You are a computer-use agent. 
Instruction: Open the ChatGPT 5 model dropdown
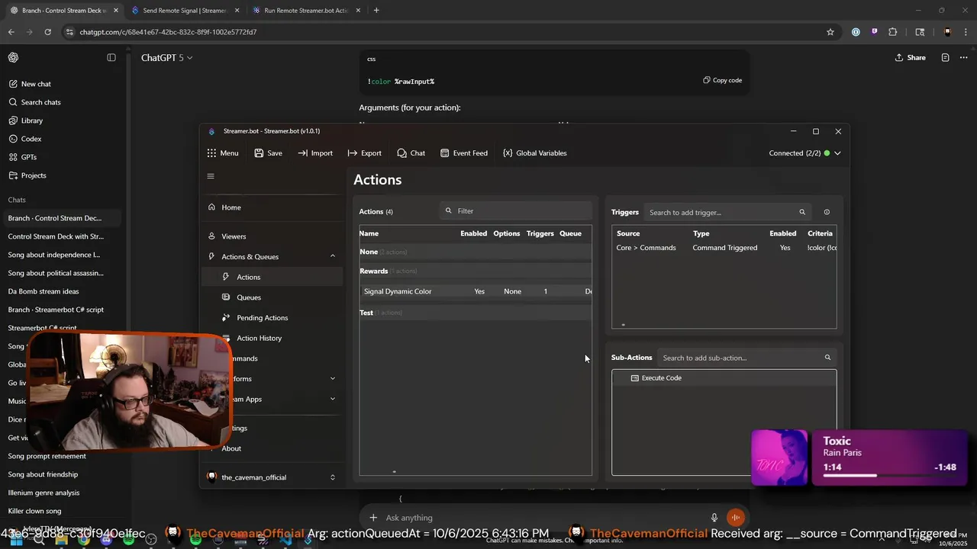click(x=166, y=58)
